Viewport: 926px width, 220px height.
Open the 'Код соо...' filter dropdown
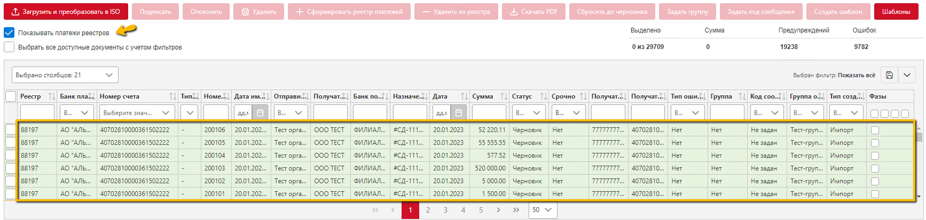tap(767, 113)
